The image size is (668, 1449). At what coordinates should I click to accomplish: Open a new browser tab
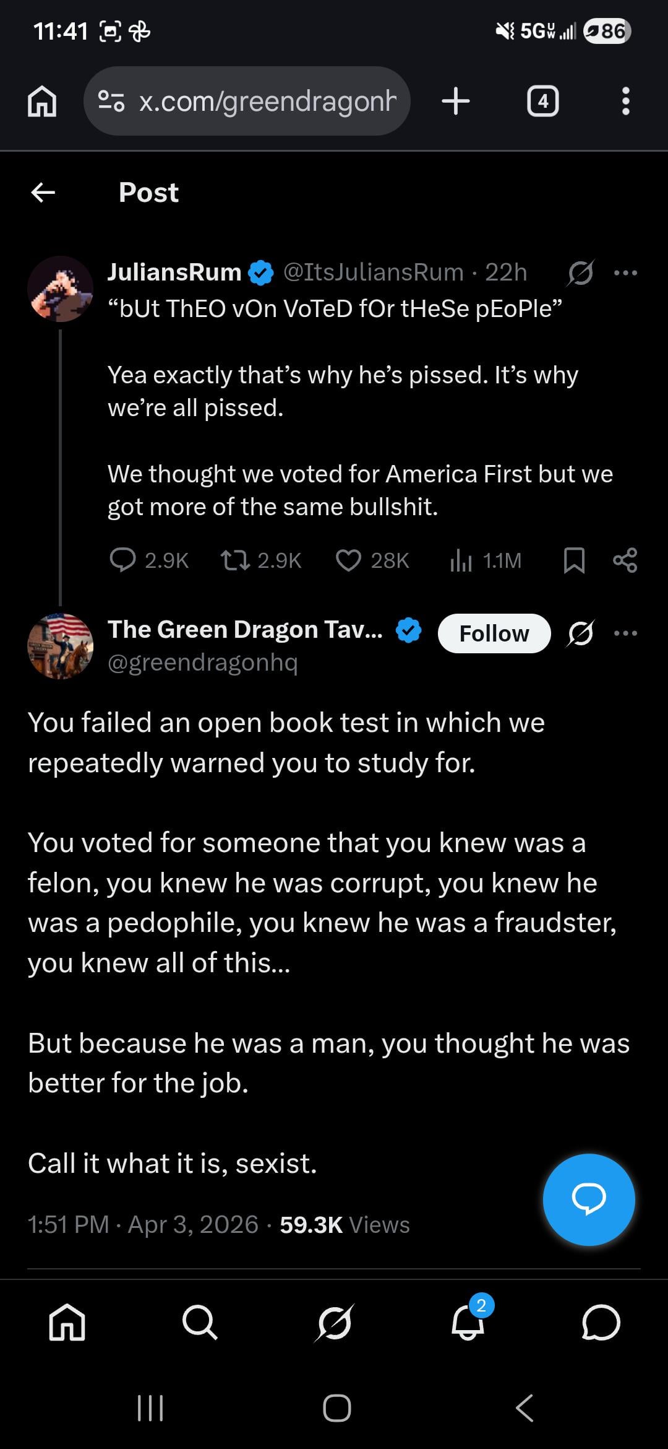point(456,101)
